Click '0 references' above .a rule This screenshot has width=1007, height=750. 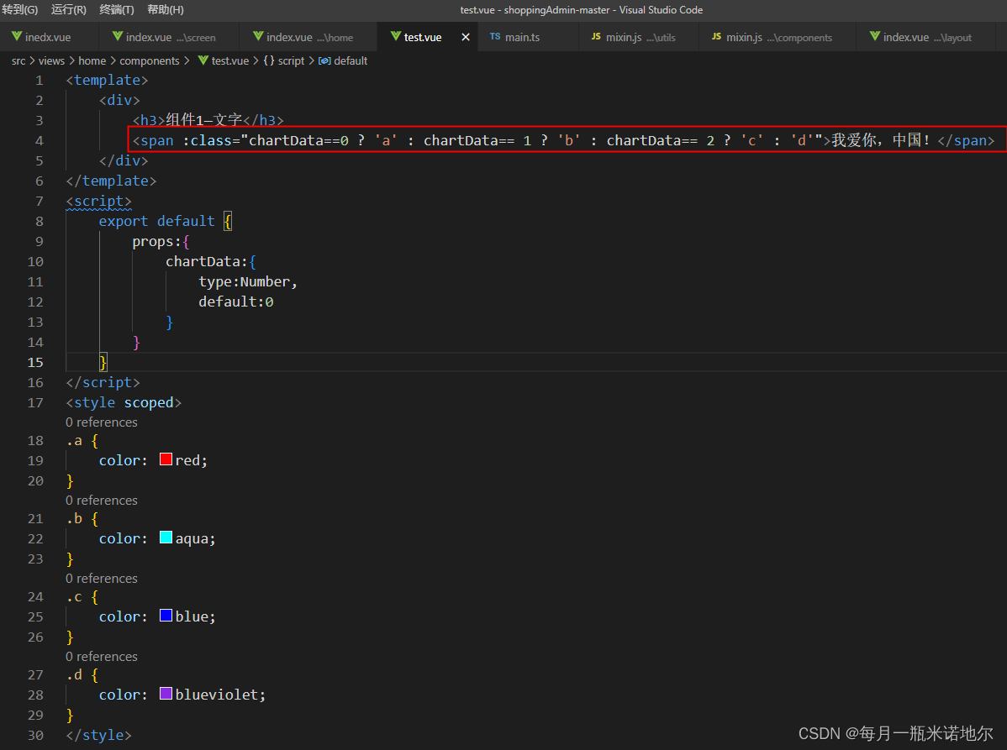(x=102, y=422)
